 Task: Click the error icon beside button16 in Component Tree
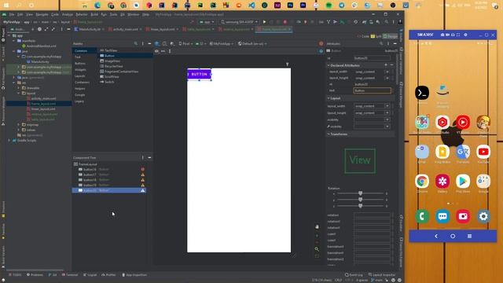point(143,169)
